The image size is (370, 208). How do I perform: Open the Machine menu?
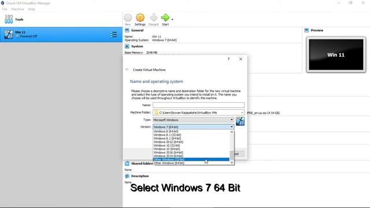(x=17, y=9)
